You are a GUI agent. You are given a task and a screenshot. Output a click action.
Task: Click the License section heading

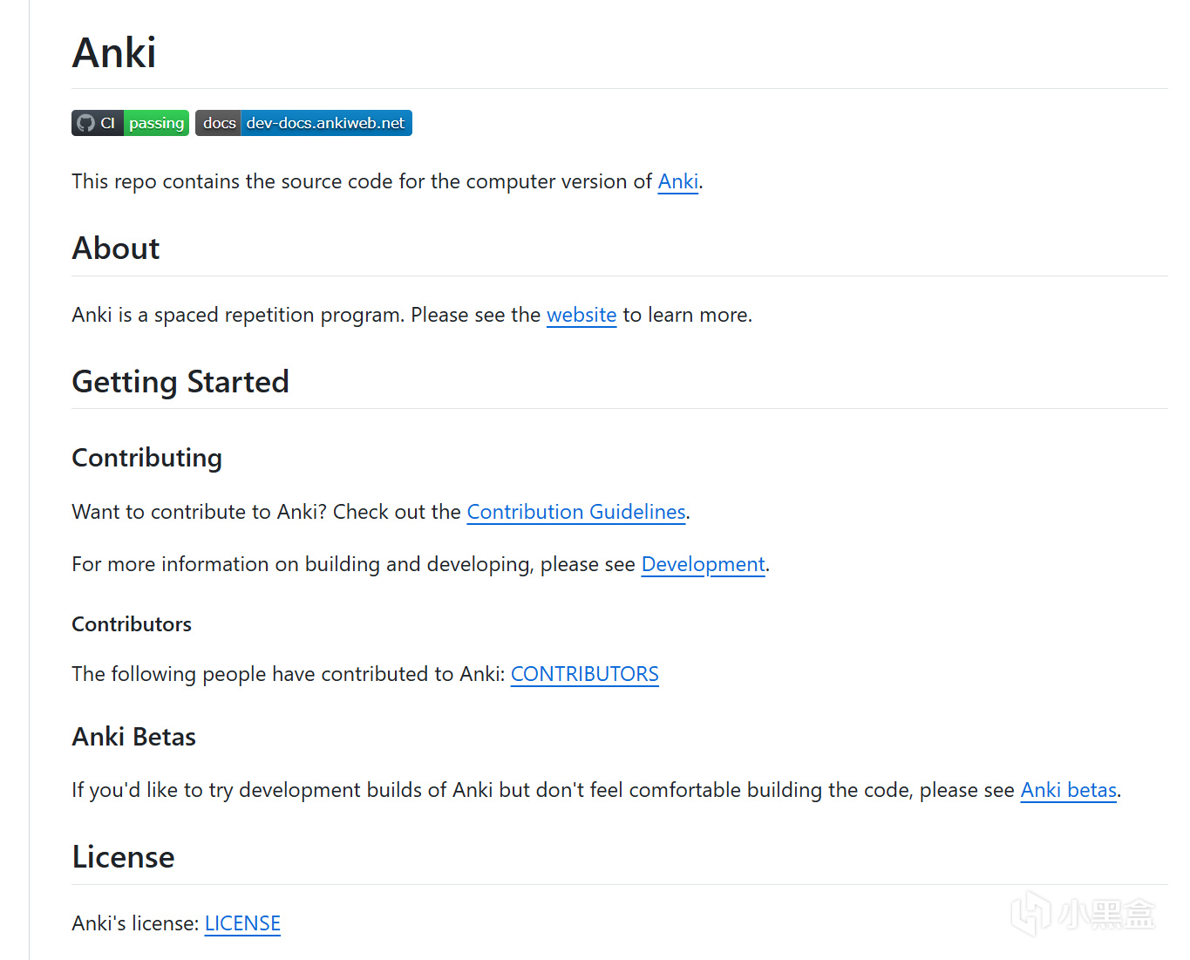click(x=124, y=857)
